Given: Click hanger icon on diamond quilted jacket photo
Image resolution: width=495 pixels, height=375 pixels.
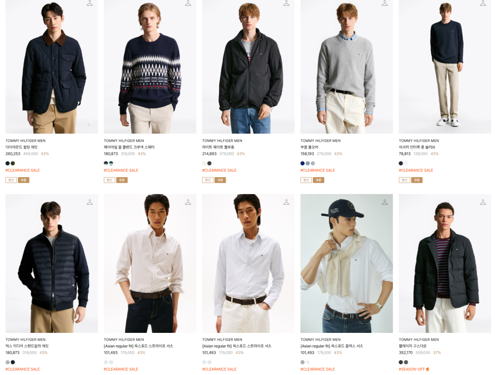Looking at the screenshot, I should [89, 3].
